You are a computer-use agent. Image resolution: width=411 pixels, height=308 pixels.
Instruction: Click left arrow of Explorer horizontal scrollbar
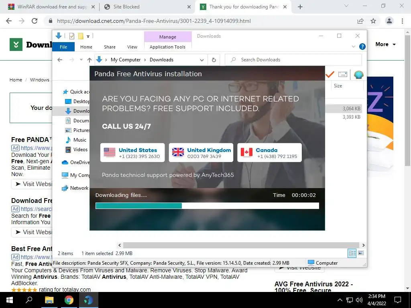pos(120,245)
